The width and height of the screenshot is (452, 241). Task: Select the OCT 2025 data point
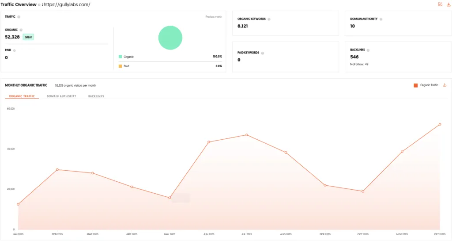pyautogui.click(x=363, y=191)
